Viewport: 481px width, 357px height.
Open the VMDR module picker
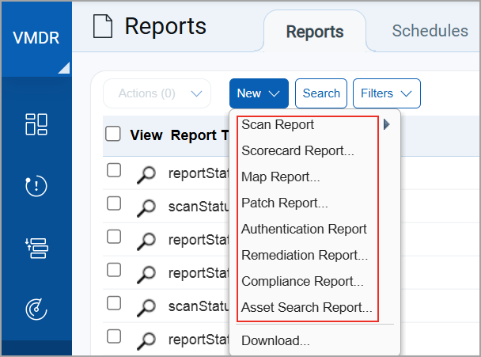click(36, 38)
